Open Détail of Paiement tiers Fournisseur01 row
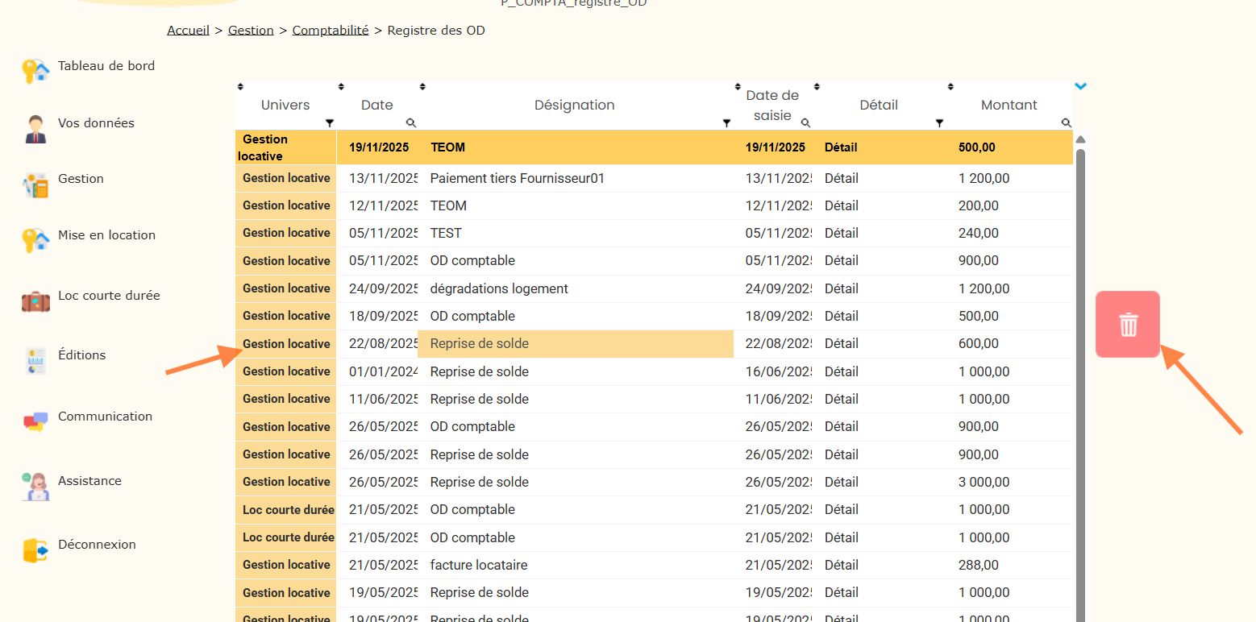 pyautogui.click(x=841, y=178)
